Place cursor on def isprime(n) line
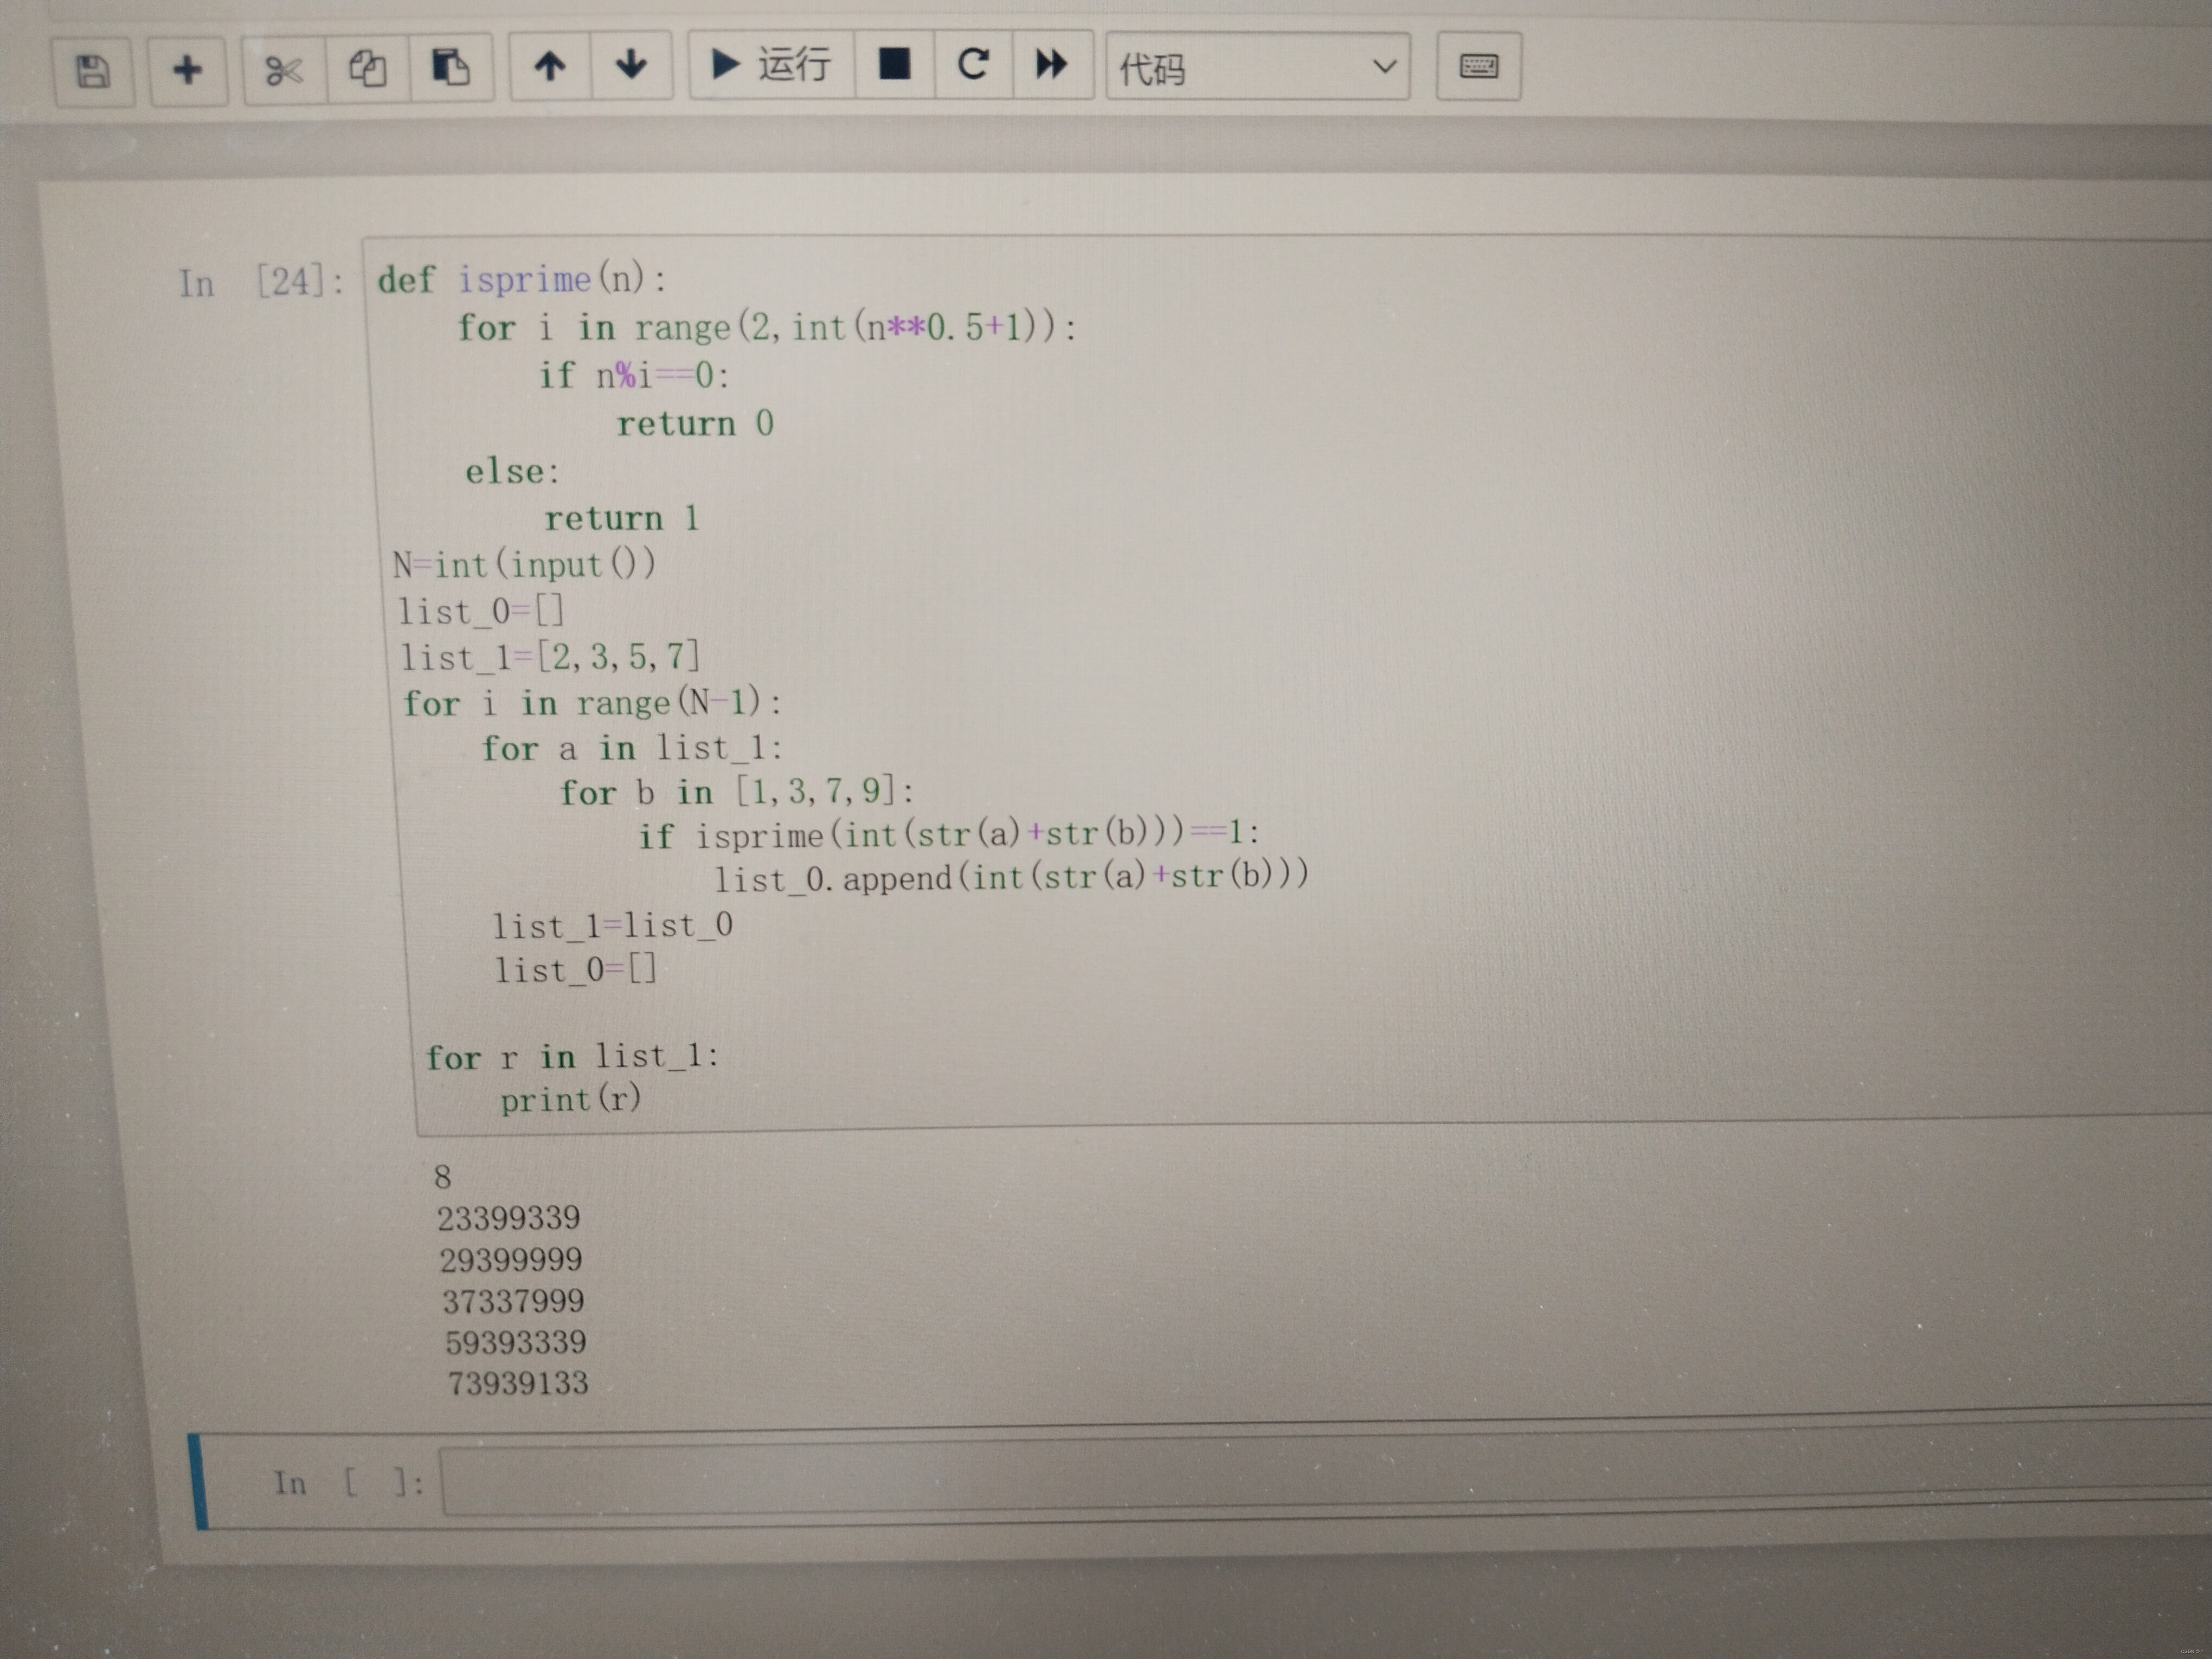Screen dimensions: 2212x1659 pyautogui.click(x=522, y=280)
